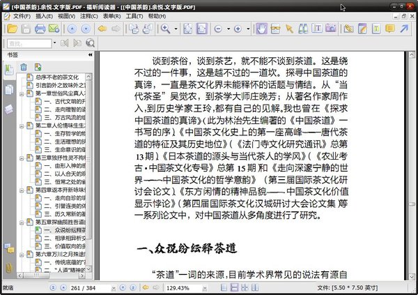Collapse the 第二章 bookmark node
Image resolution: width=418 pixels, height=295 pixels.
[x=22, y=126]
